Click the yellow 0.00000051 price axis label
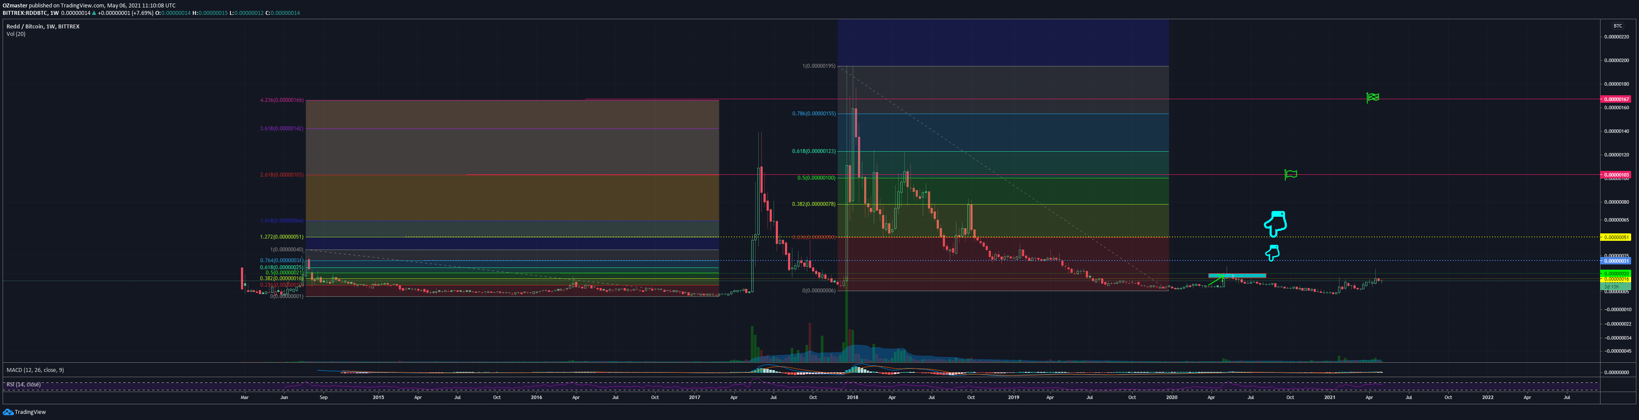The width and height of the screenshot is (1639, 420). (x=1615, y=237)
